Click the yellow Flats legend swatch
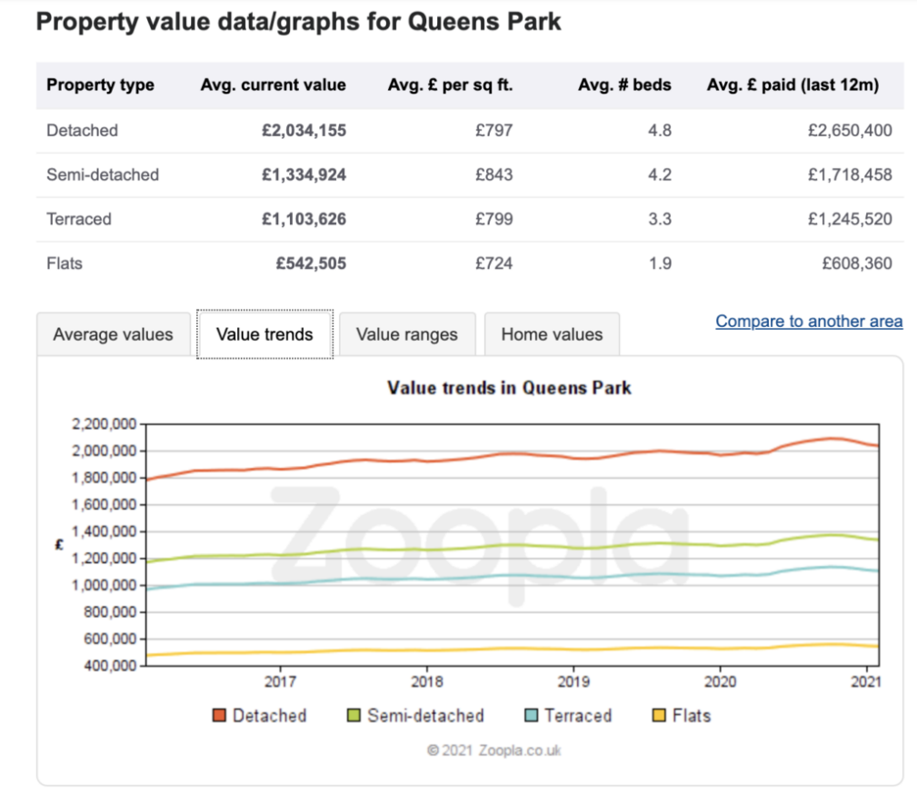The width and height of the screenshot is (917, 793). [x=659, y=716]
